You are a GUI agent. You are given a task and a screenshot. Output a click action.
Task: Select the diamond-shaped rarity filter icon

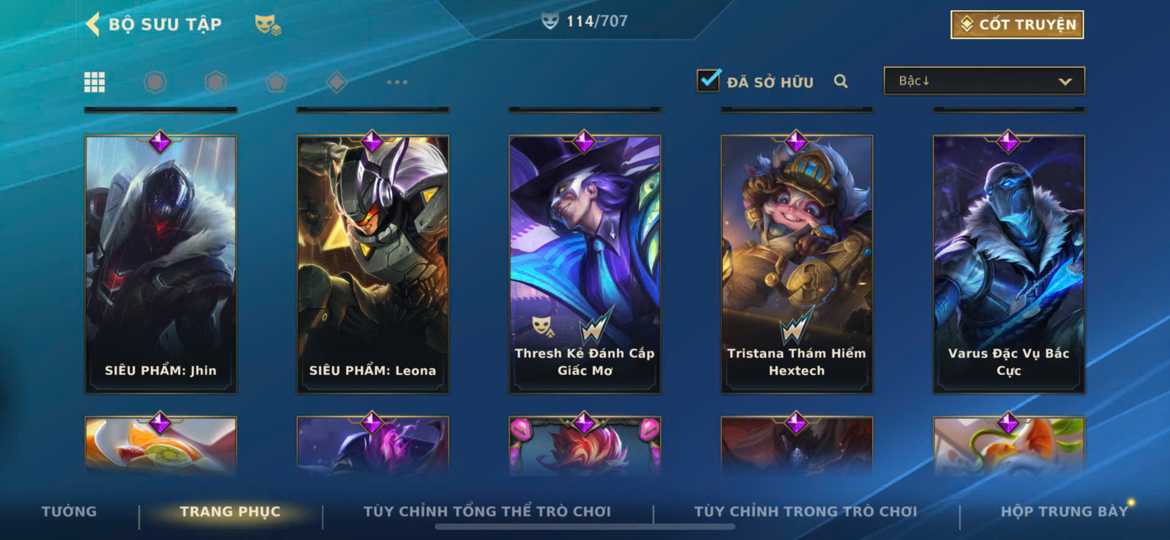point(336,82)
